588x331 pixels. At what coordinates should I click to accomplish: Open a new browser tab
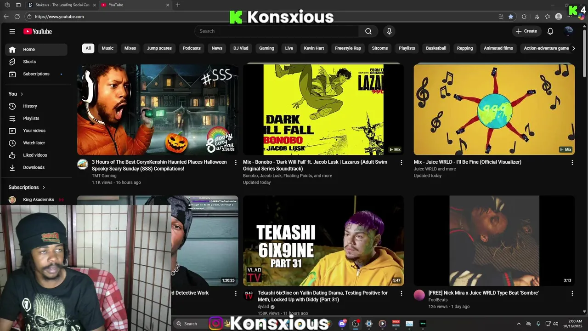click(x=178, y=5)
